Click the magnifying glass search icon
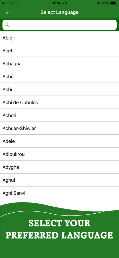This screenshot has width=119, height=258. (7, 25)
